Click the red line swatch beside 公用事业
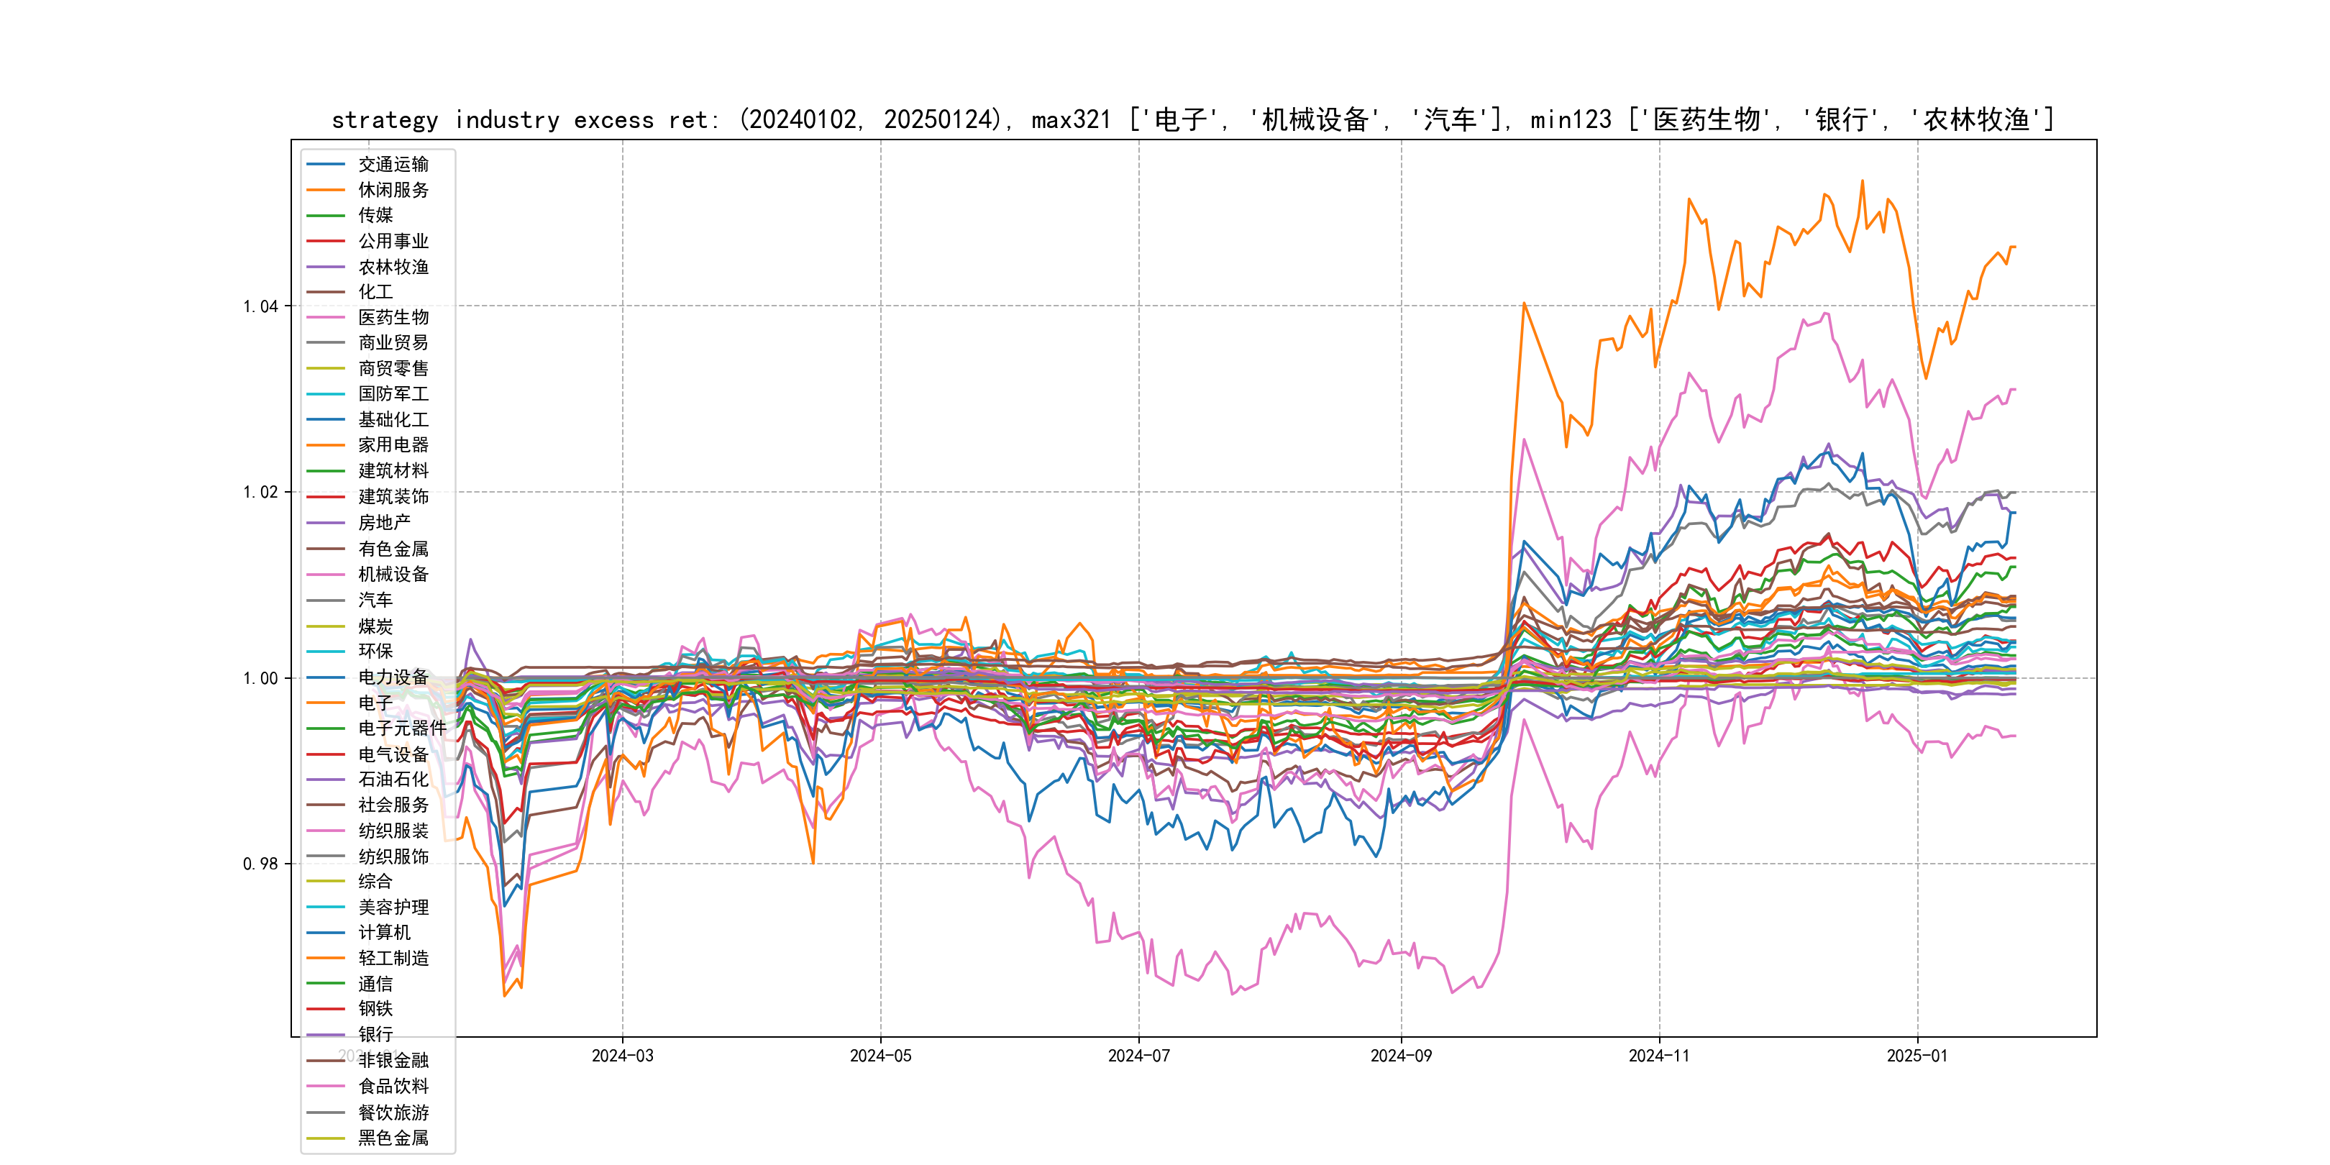 [x=326, y=242]
